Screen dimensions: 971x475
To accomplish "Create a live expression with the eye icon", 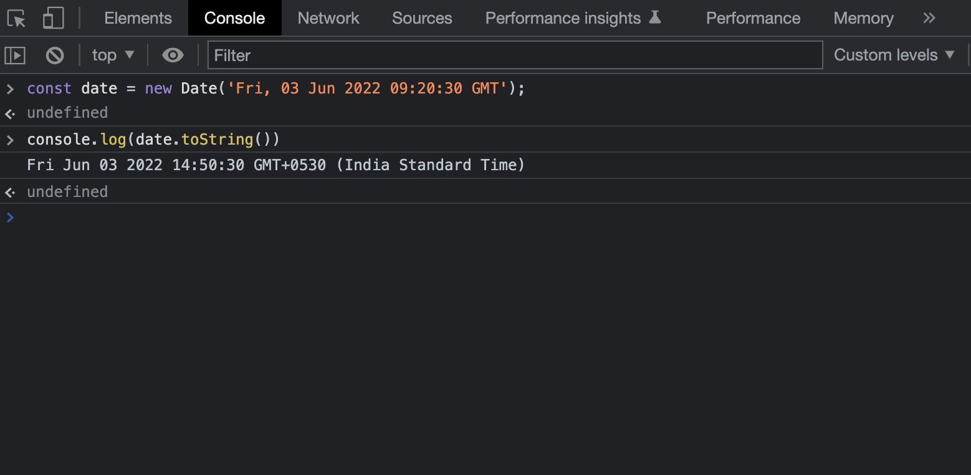I will click(173, 55).
